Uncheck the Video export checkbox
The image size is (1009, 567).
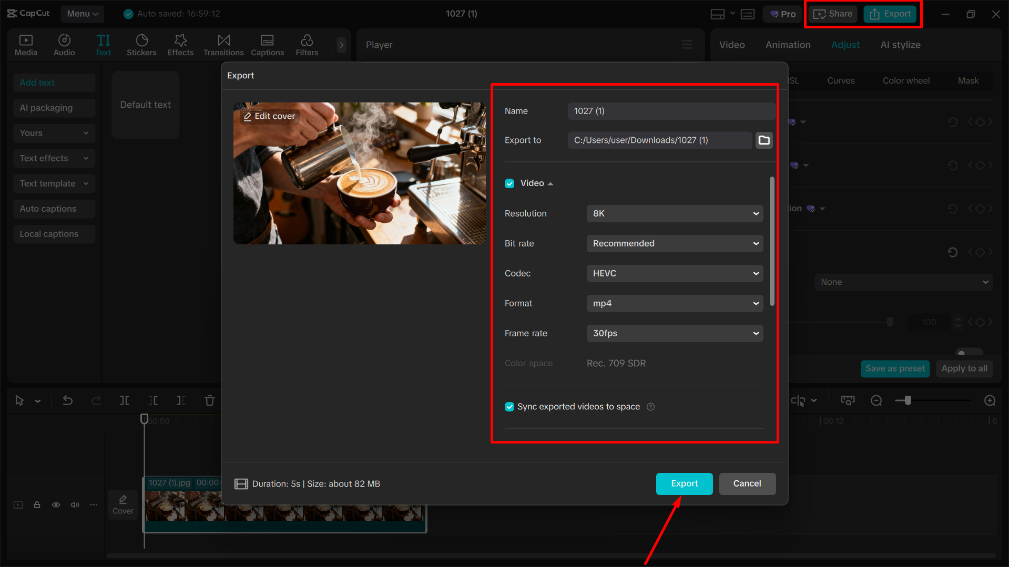[x=509, y=183]
